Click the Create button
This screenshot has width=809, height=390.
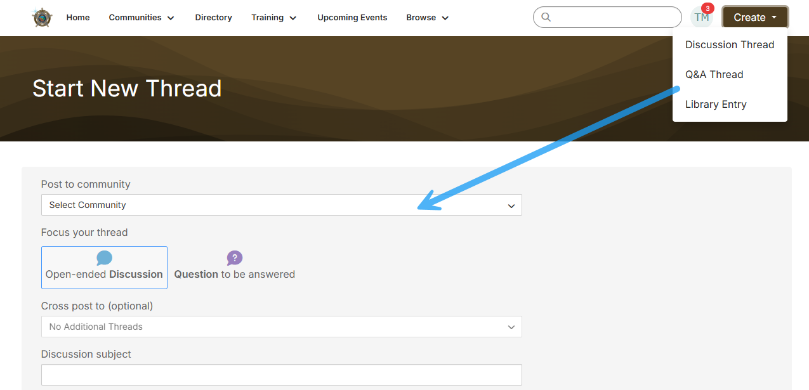click(754, 17)
